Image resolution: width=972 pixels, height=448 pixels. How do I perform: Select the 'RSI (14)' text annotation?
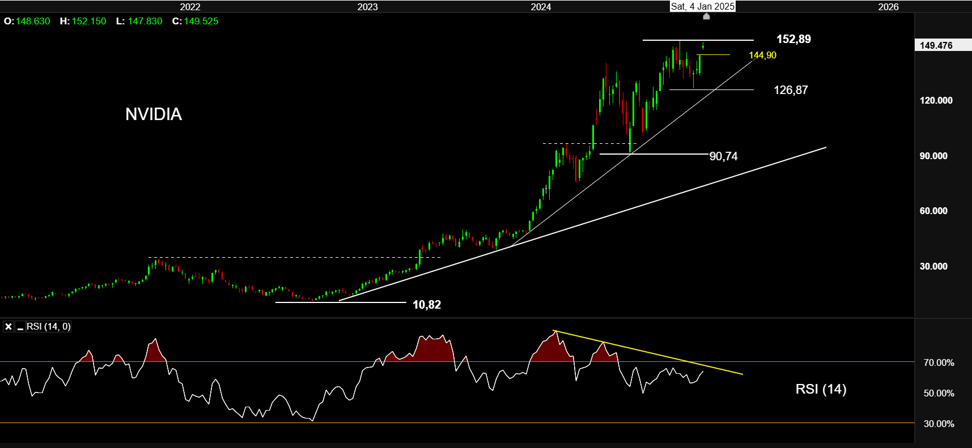(821, 389)
